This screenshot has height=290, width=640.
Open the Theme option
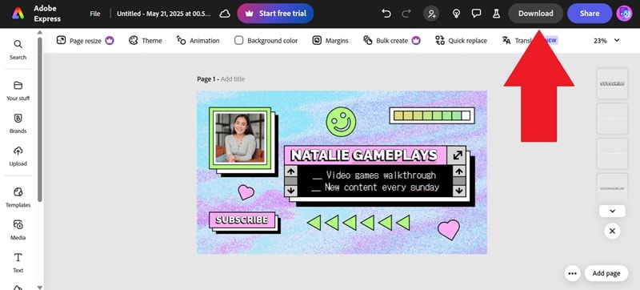click(x=146, y=40)
